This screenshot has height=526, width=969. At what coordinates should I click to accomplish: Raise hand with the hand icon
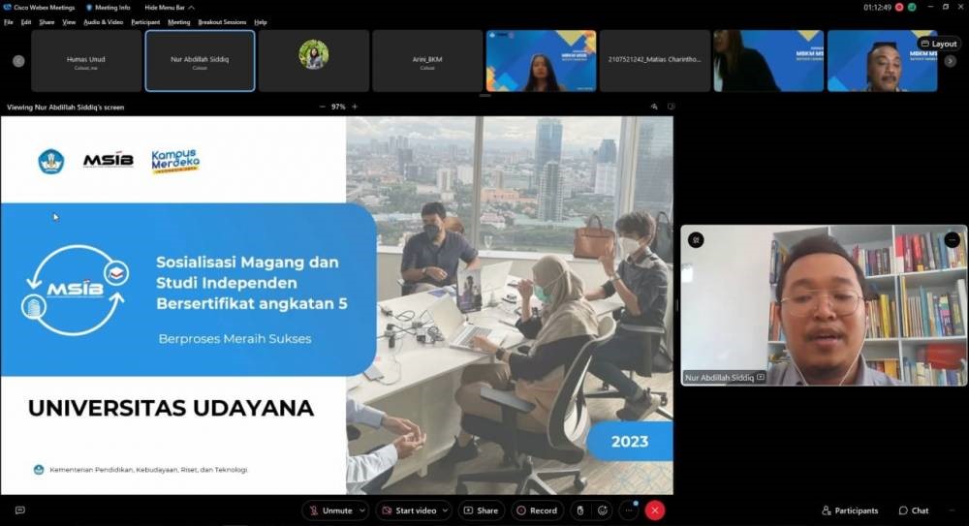(x=579, y=511)
